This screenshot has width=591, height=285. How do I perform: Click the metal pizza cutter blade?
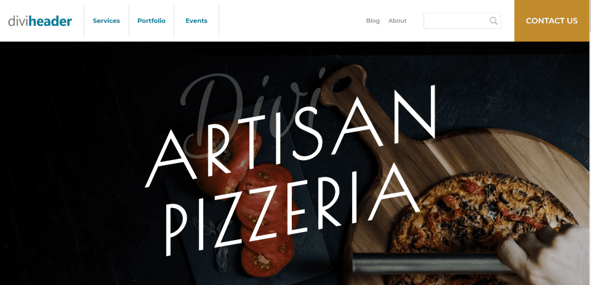(x=430, y=263)
